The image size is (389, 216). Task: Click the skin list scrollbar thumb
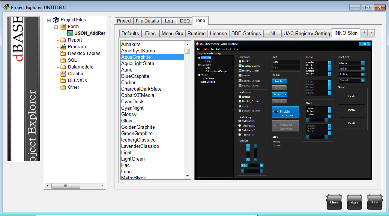pyautogui.click(x=188, y=51)
